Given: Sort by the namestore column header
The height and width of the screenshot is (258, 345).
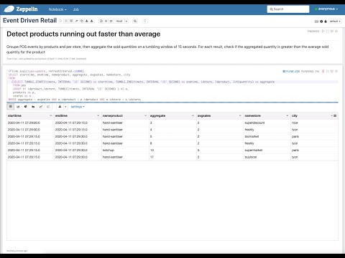Looking at the screenshot, I should point(252,115).
